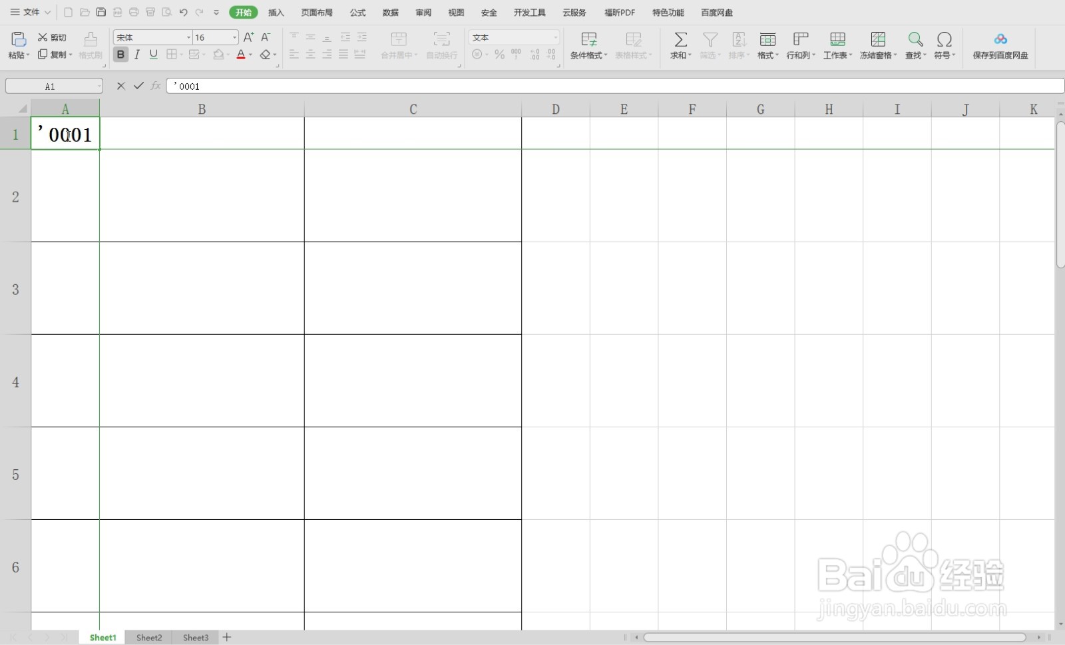1065x645 pixels.
Task: Click the Undo arrow icon
Action: pyautogui.click(x=183, y=13)
